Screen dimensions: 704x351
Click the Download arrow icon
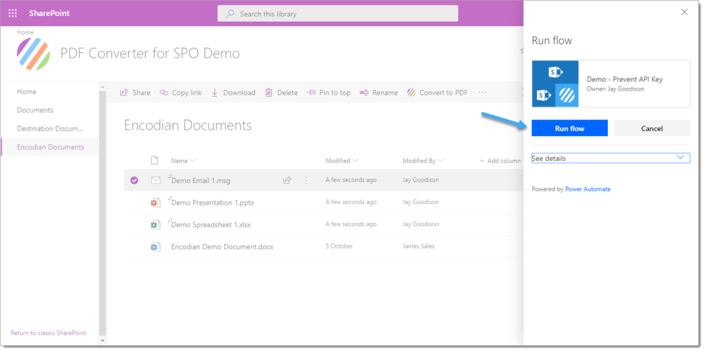click(x=214, y=93)
